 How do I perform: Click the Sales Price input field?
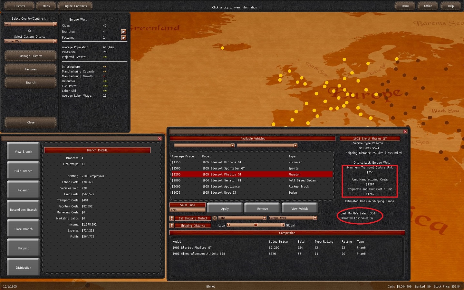187,210
